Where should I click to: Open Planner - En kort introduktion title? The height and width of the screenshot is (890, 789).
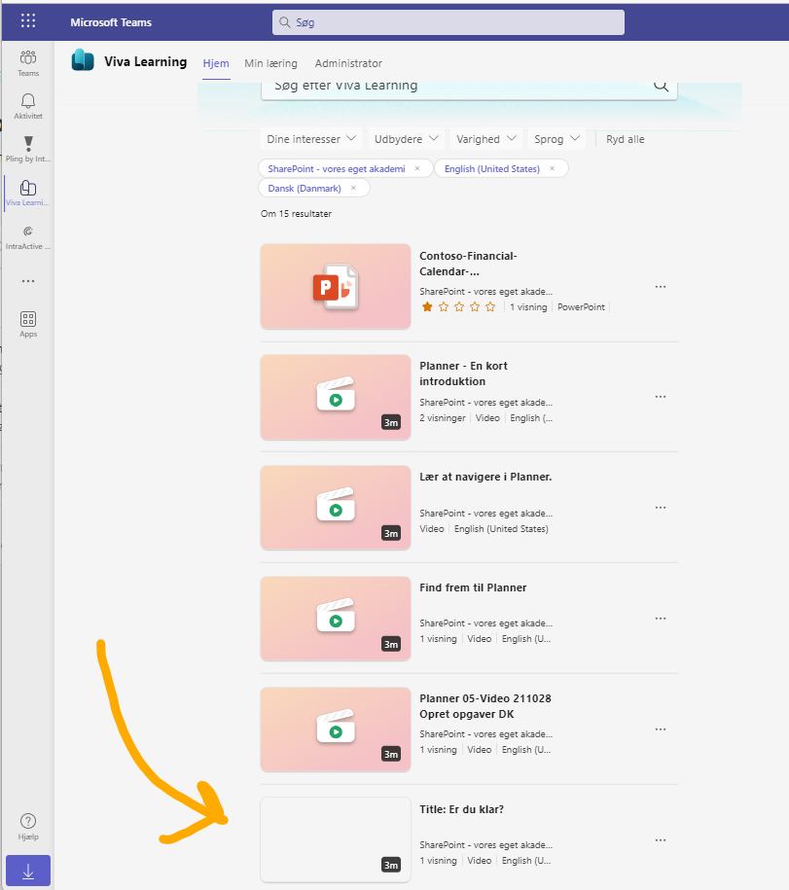click(463, 374)
